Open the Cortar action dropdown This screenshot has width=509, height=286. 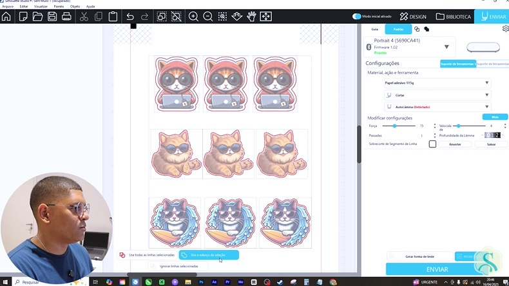(437, 95)
